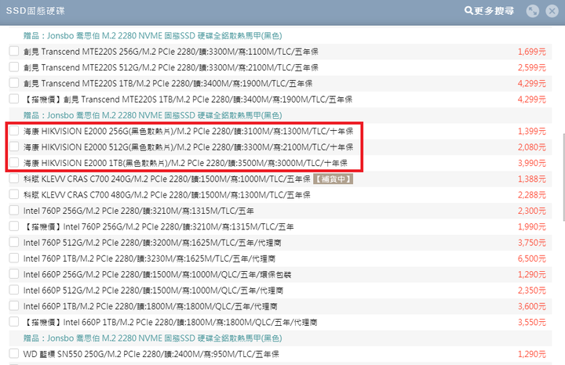
Task: Click the 1,990元 price
Action: point(532,227)
